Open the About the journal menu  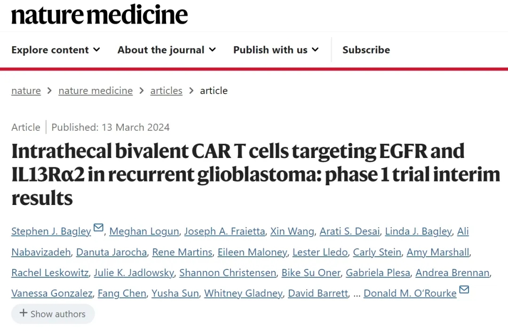(x=167, y=50)
